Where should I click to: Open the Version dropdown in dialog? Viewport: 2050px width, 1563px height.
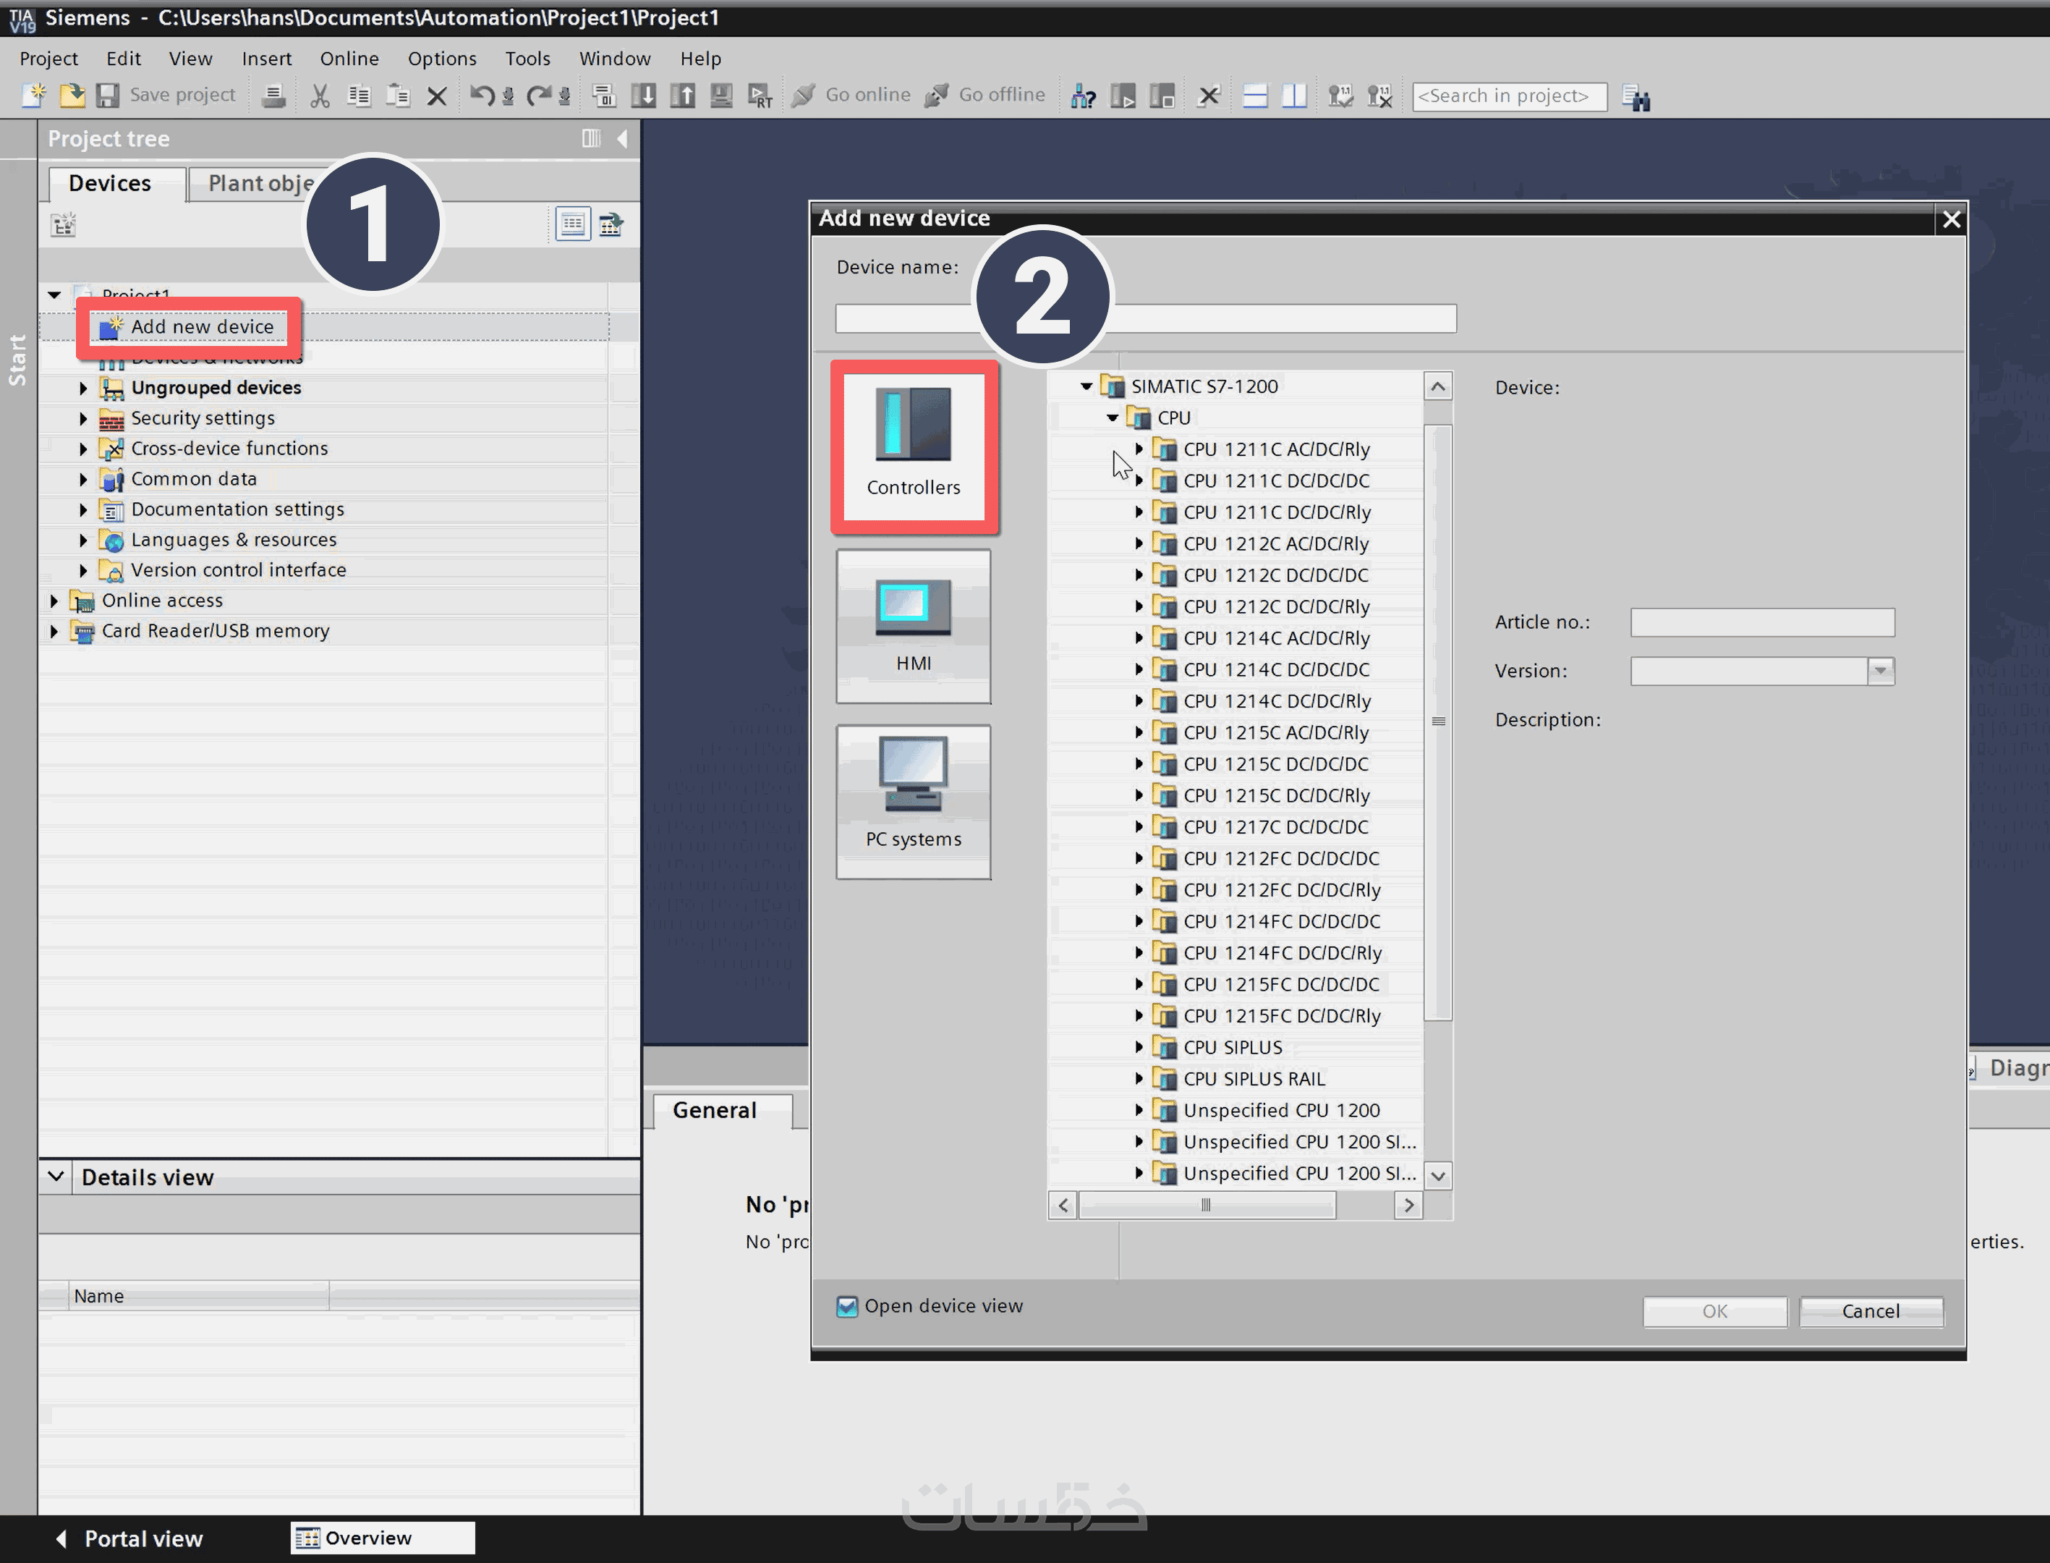tap(1880, 671)
